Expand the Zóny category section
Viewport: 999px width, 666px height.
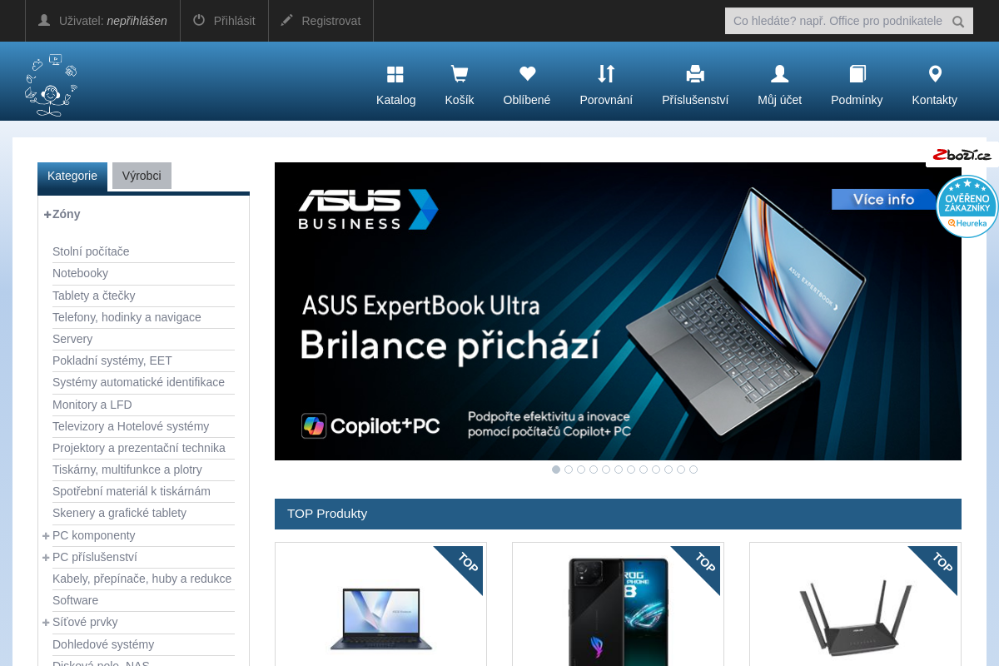pyautogui.click(x=47, y=214)
